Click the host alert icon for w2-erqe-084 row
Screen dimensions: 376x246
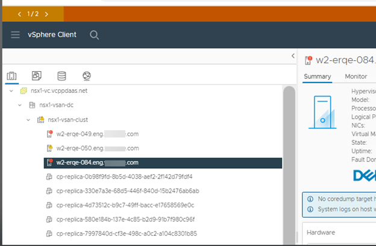coord(49,162)
